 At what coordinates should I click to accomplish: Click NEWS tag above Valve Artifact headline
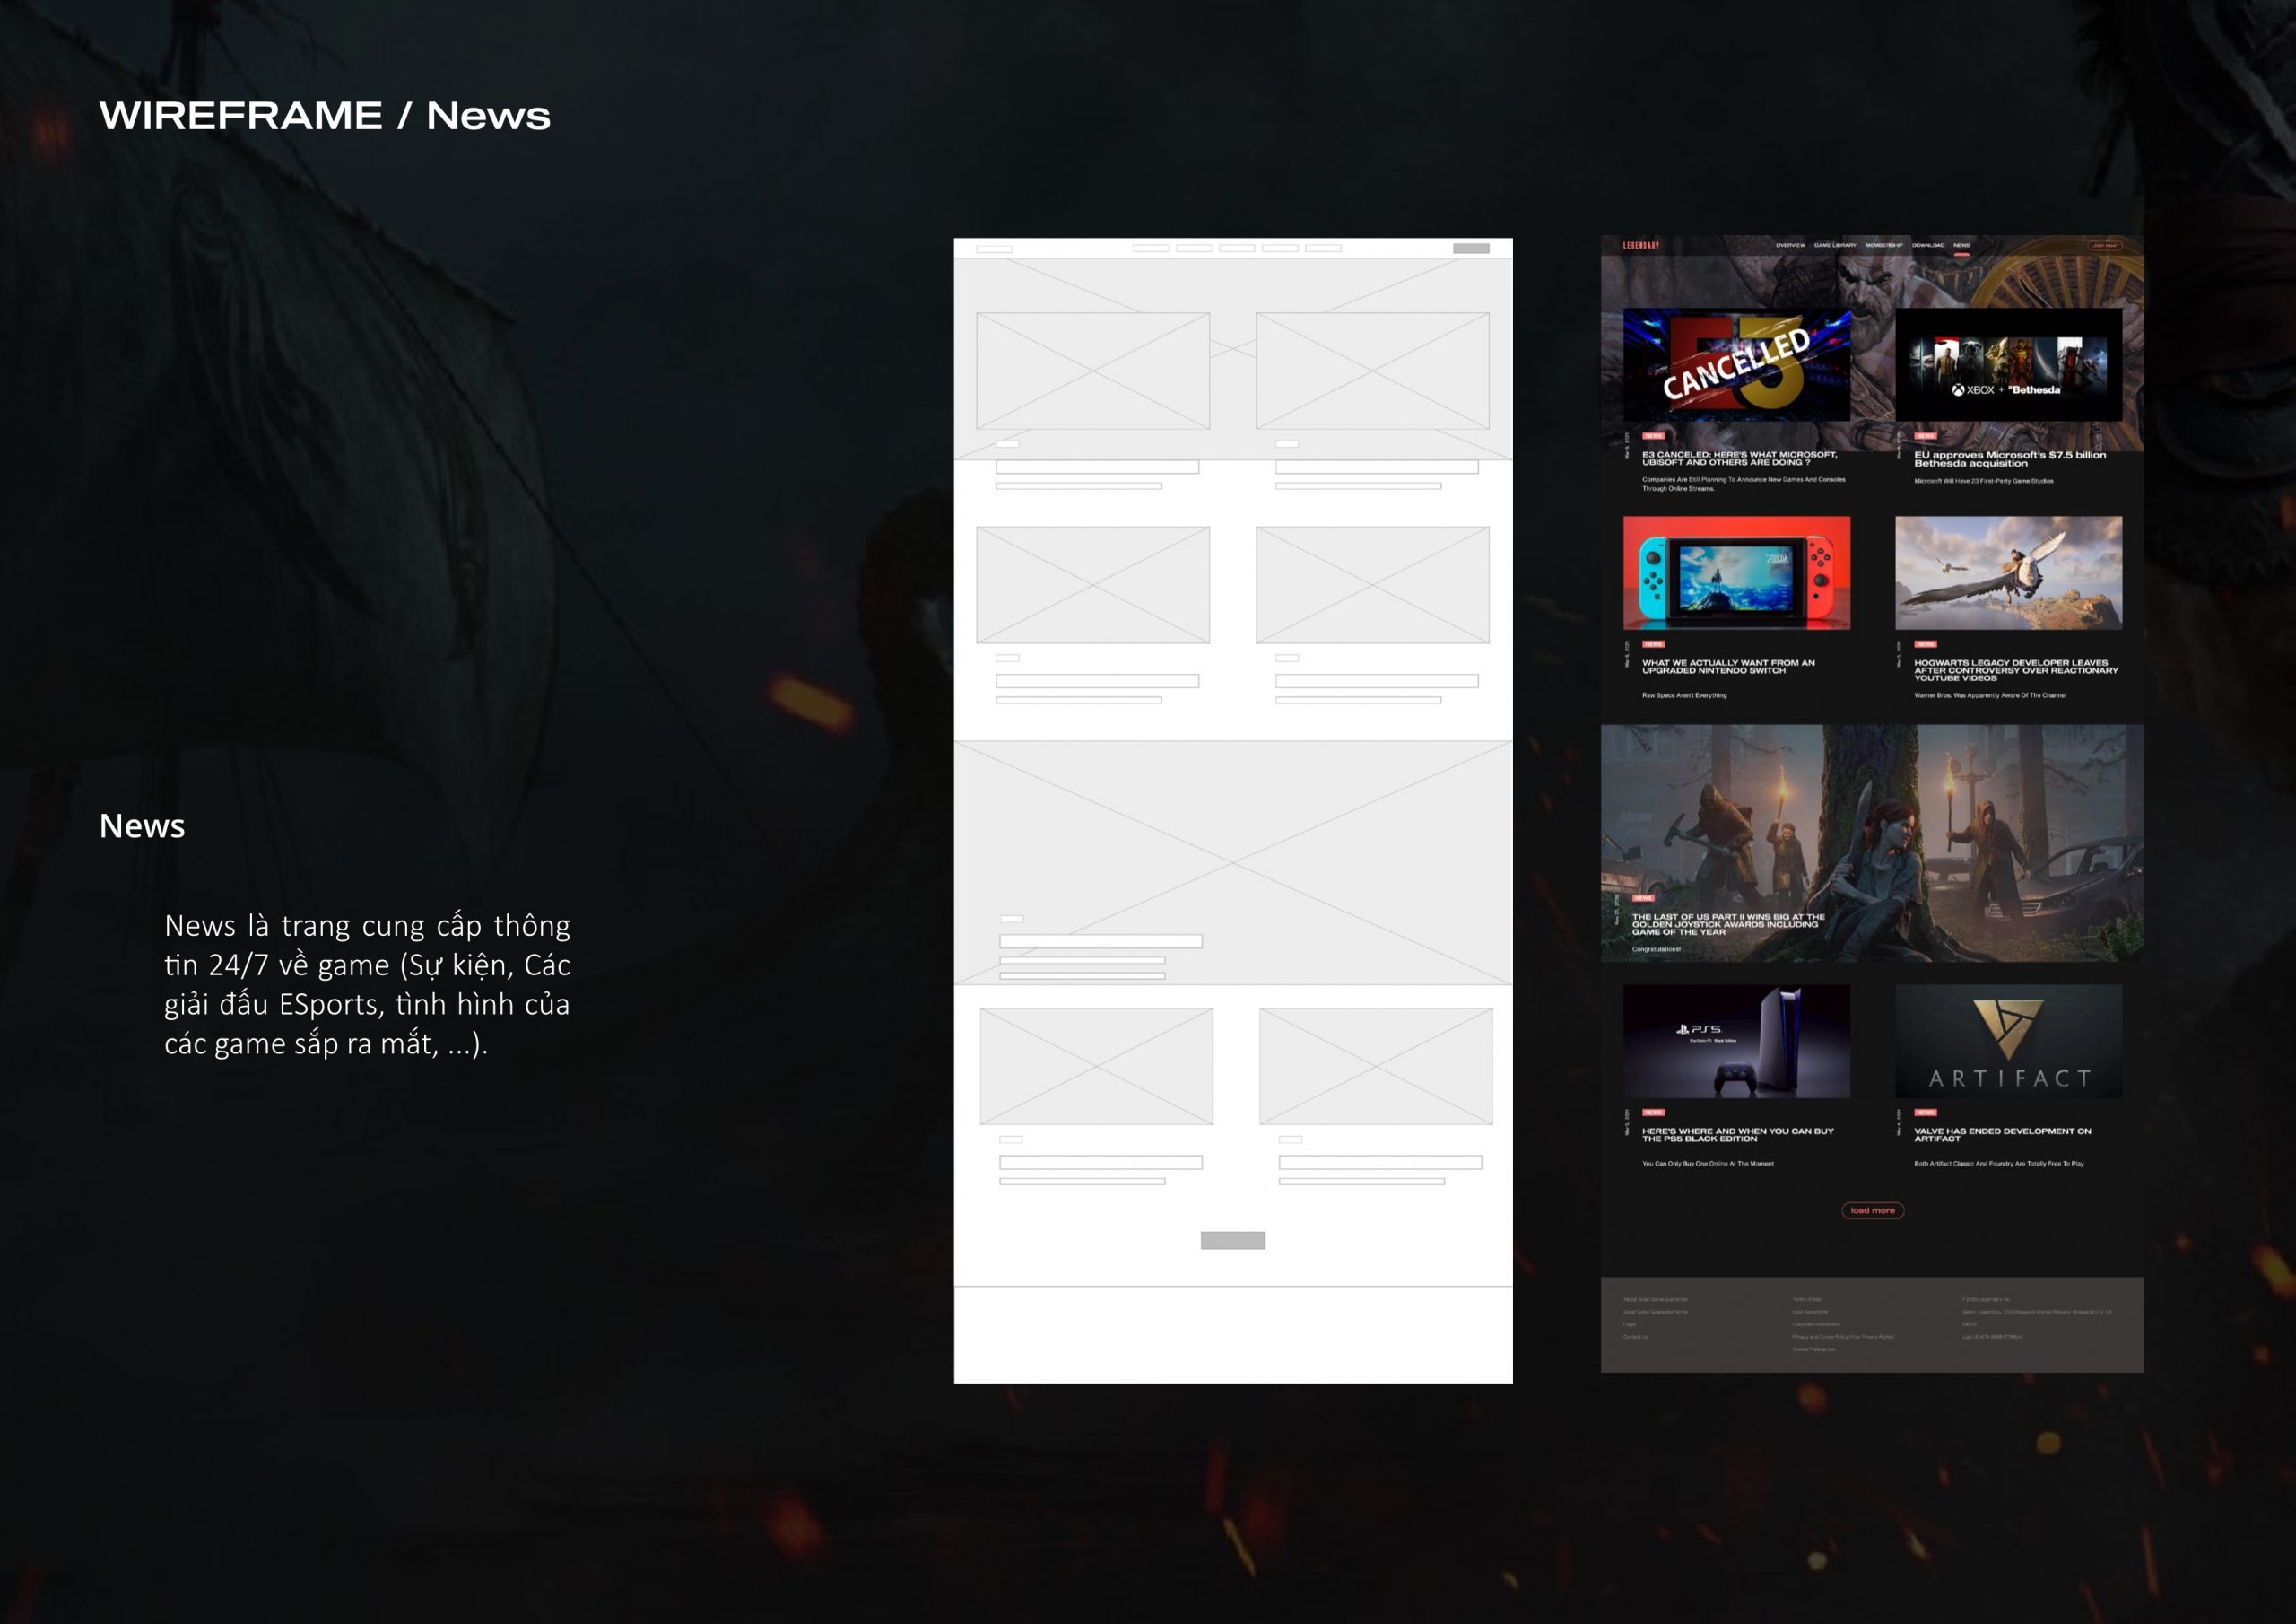[1925, 1113]
